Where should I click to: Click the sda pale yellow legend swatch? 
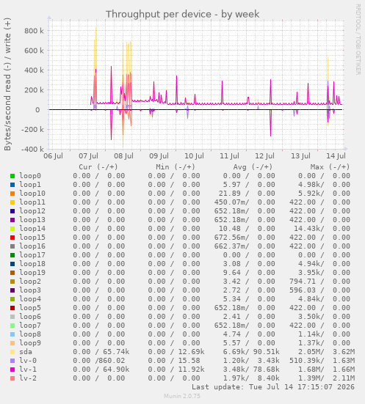pos(12,352)
